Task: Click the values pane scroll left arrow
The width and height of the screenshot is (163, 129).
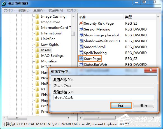Action: pos(80,118)
